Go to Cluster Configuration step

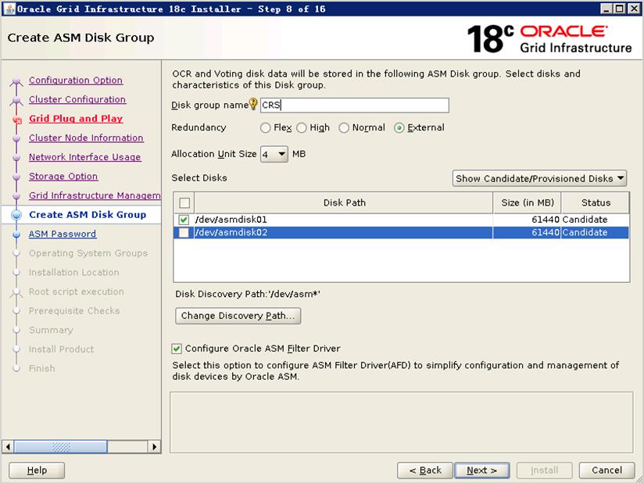click(x=77, y=99)
